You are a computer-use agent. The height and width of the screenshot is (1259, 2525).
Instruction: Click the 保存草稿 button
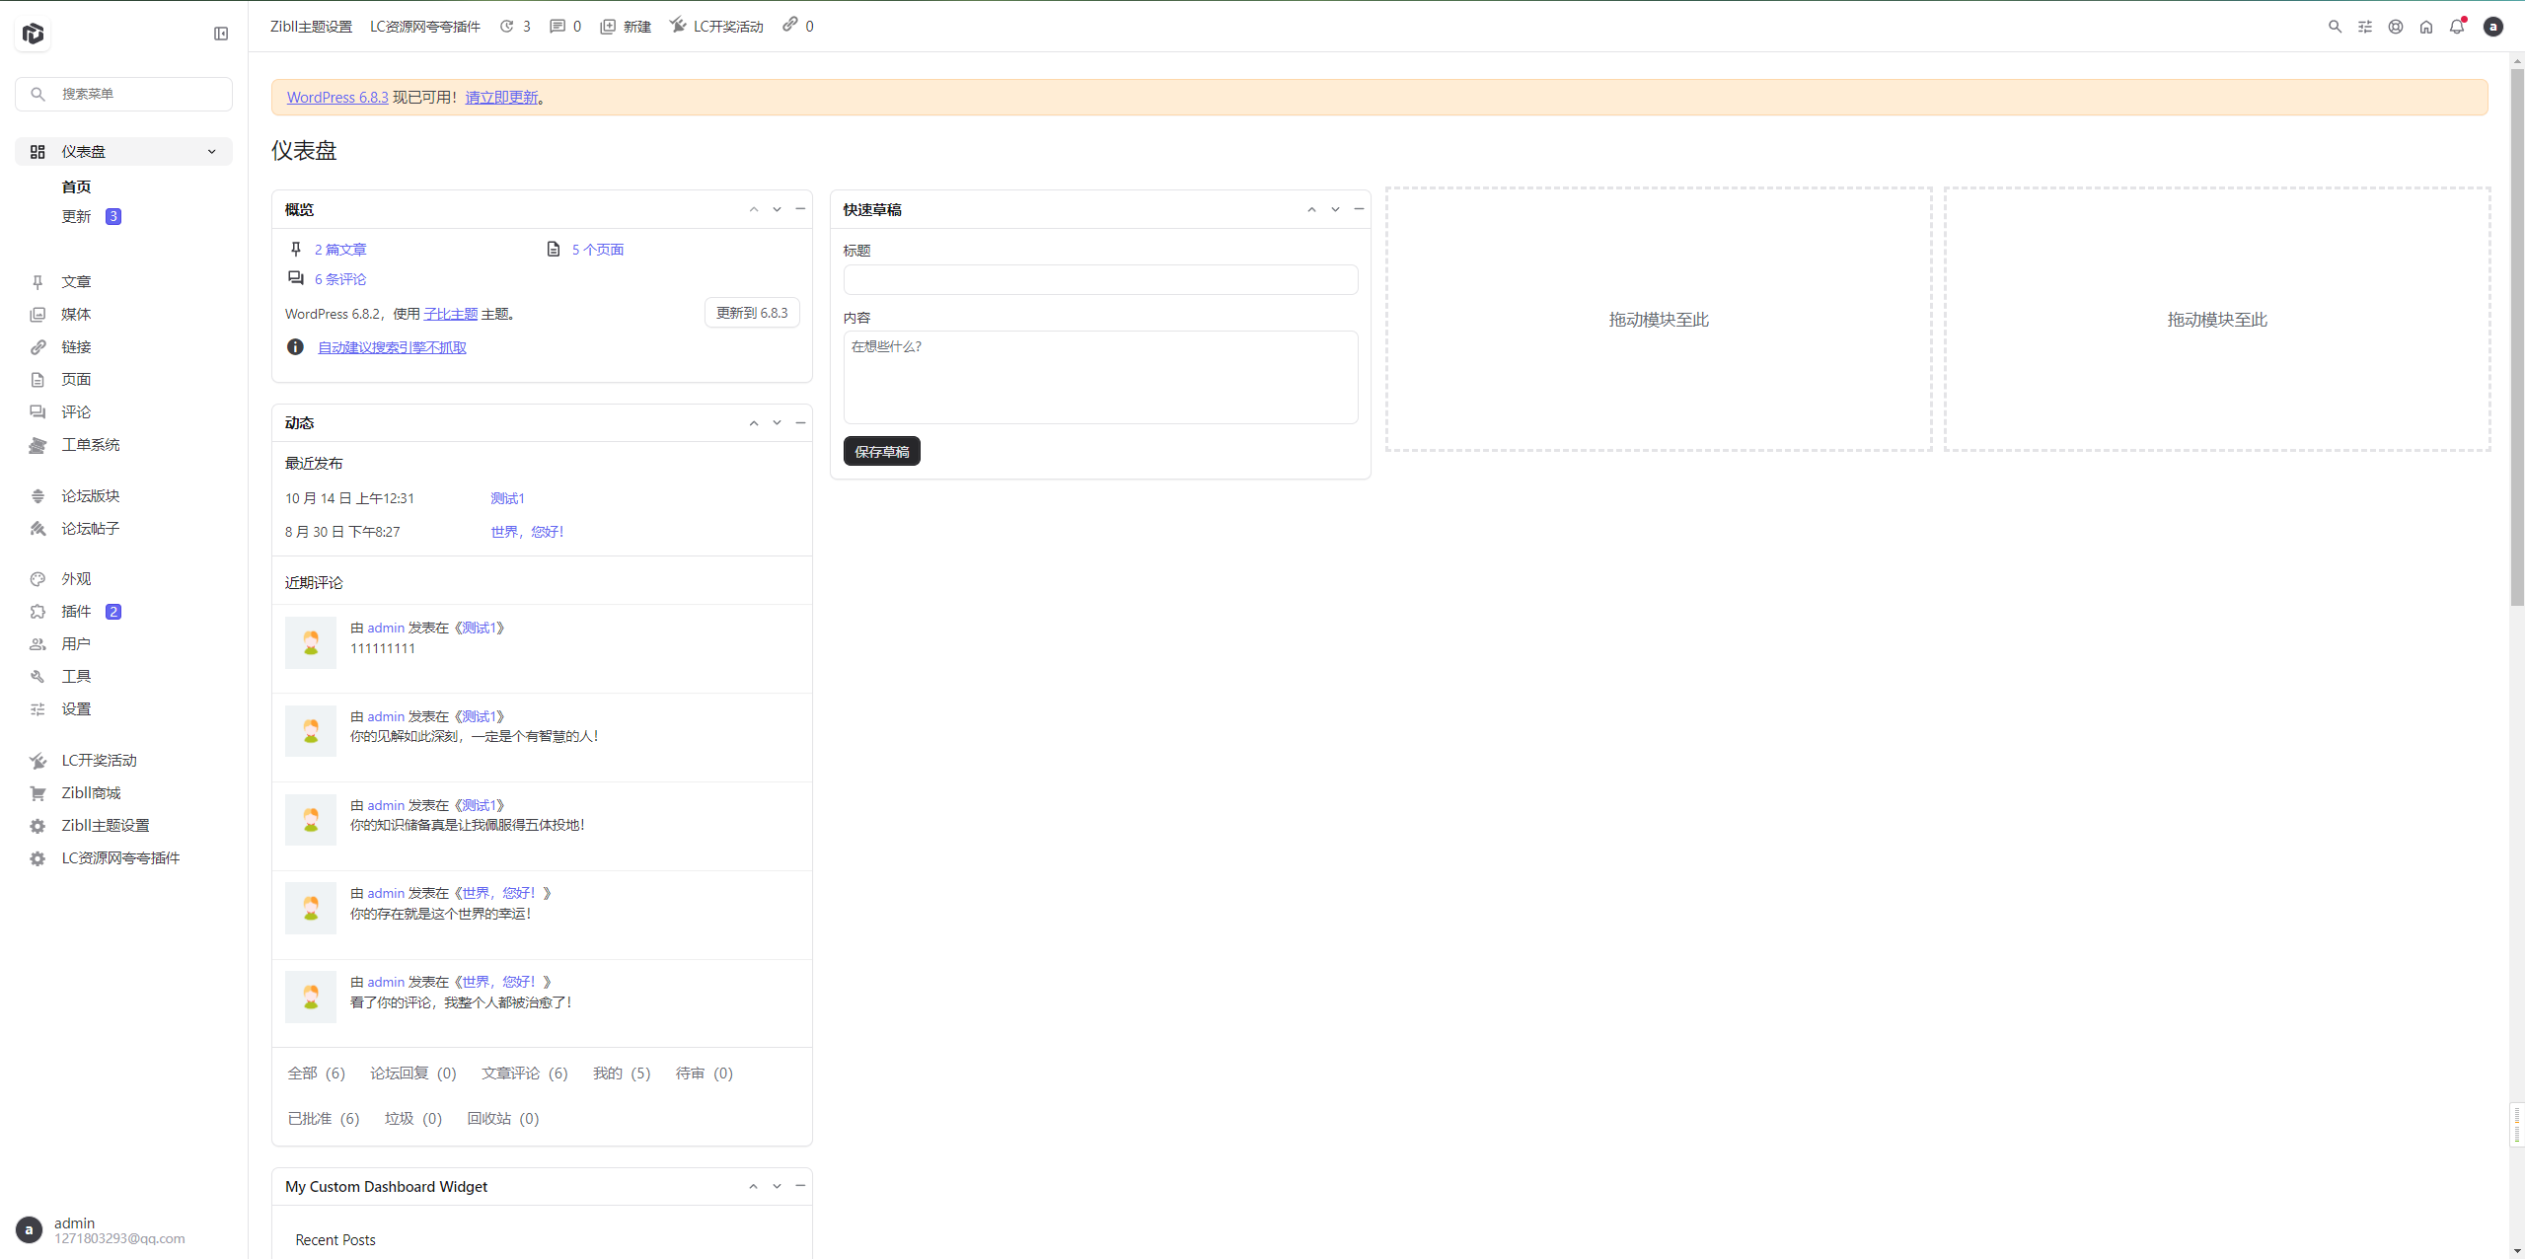(x=881, y=451)
